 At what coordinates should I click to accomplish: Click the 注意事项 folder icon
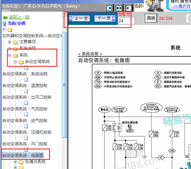click(15, 42)
